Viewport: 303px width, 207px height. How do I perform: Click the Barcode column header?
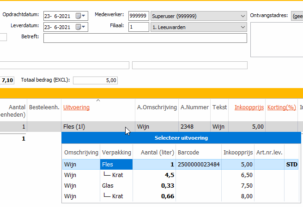tap(188, 153)
